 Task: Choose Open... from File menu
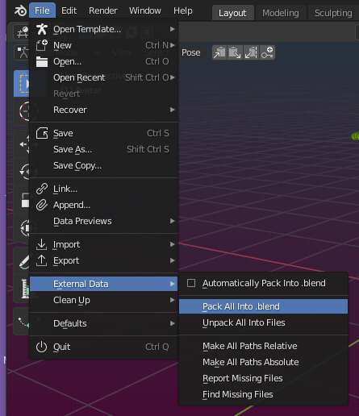coord(104,61)
